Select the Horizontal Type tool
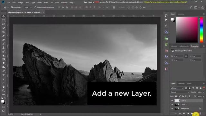The image size is (206, 116). point(4,75)
